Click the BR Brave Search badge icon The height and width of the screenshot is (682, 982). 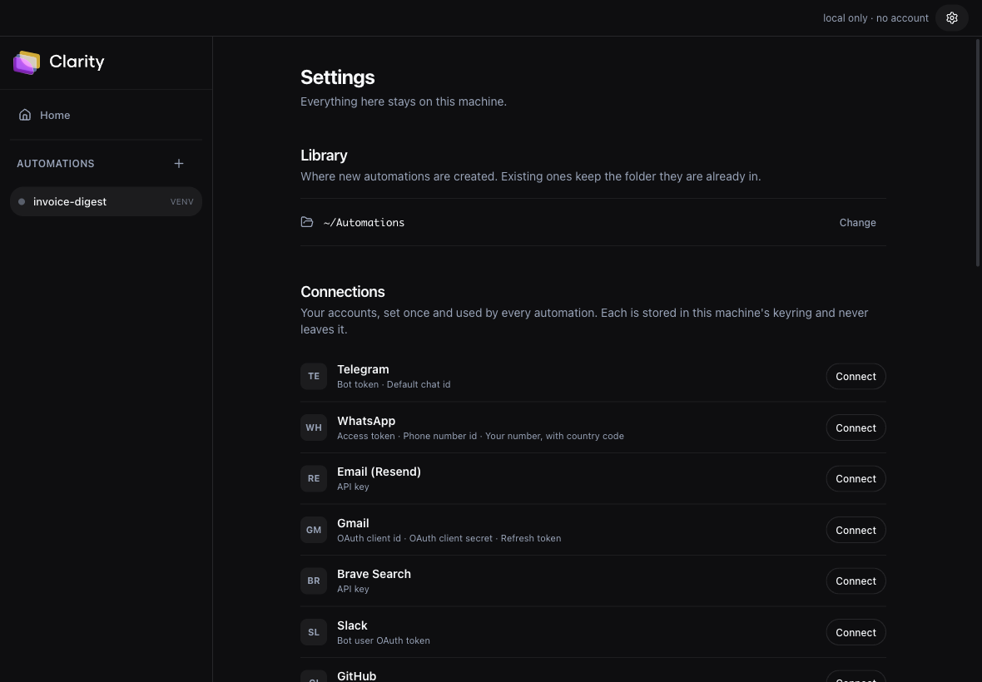point(314,581)
